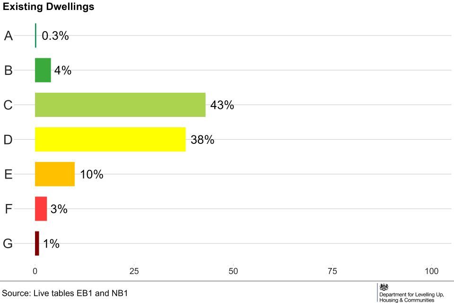Screen dimensions: 454x303
Task: Click the 0.3% data label
Action: coord(55,36)
